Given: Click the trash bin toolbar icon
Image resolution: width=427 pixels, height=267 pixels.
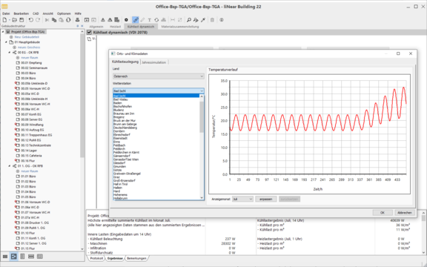Looking at the screenshot, I should point(212,20).
